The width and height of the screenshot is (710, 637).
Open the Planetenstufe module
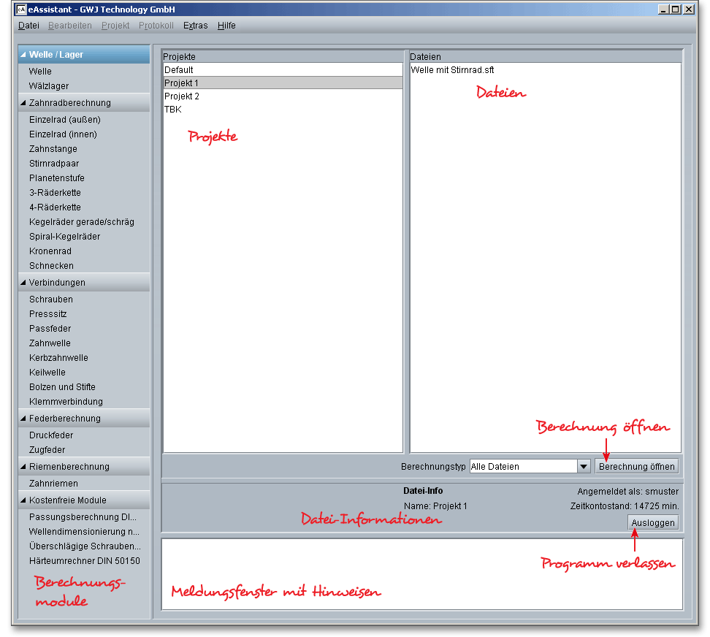click(x=57, y=178)
